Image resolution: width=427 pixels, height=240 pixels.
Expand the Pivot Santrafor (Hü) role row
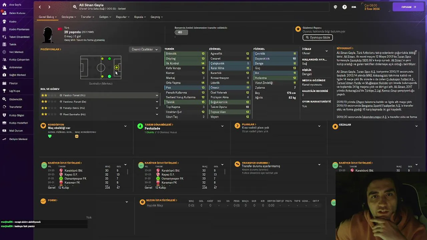[x=157, y=114]
